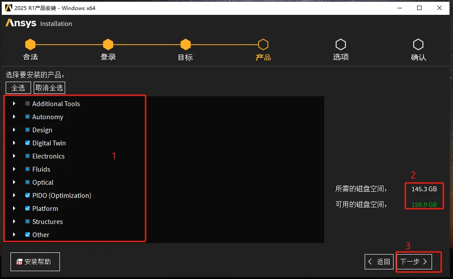453x279 pixels.
Task: Click the 选择要安装的产品 heading
Action: click(35, 75)
